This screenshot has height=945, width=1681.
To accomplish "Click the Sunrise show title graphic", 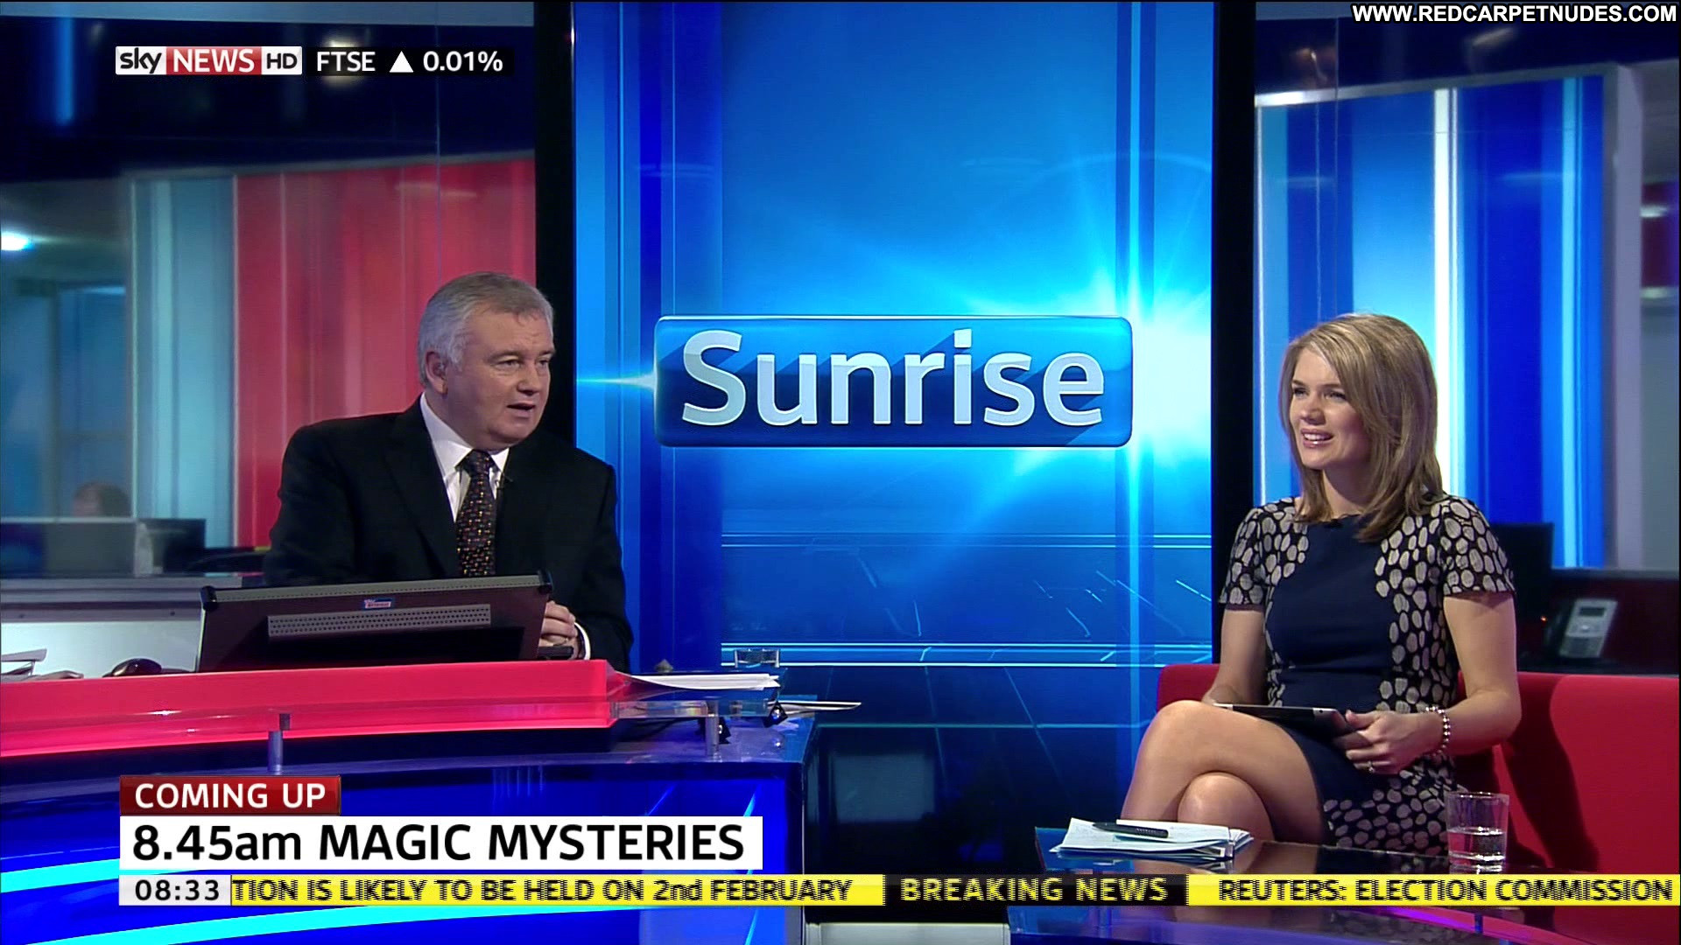I will click(x=893, y=381).
